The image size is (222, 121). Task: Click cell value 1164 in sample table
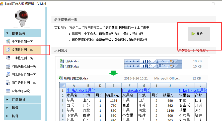[x=114, y=100]
